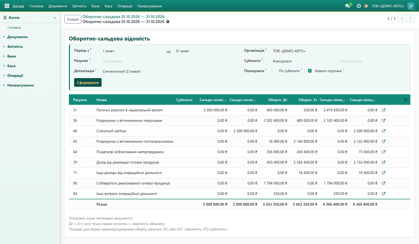Open external link for account 40 row

point(384,131)
